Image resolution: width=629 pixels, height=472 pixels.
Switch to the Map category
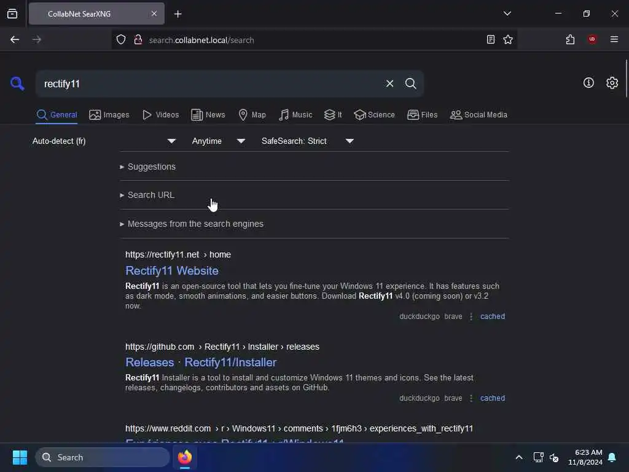(x=252, y=115)
